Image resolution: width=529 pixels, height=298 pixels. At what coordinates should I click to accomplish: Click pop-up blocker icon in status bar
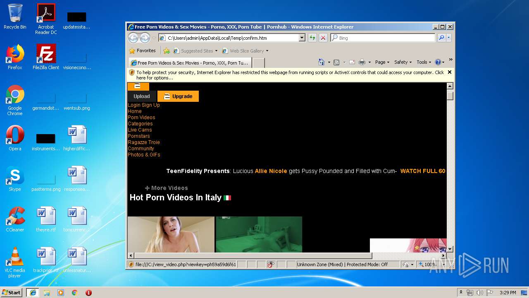271,264
